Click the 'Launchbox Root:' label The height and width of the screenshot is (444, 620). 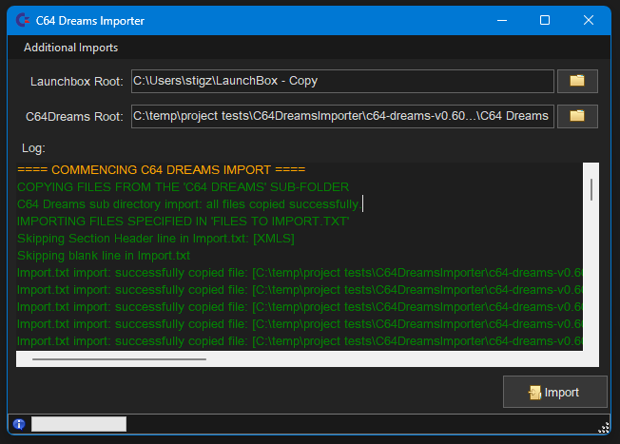pos(77,82)
